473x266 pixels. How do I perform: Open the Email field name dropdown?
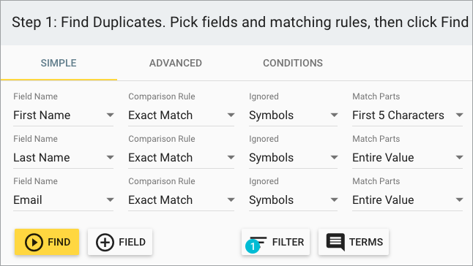click(x=64, y=200)
